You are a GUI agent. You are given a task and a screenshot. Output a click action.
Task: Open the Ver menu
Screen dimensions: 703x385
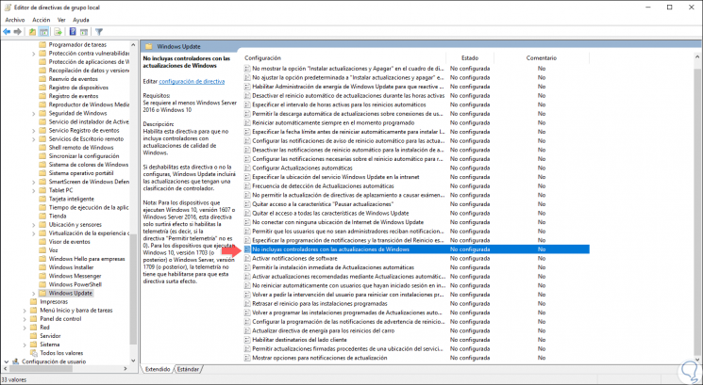coord(61,20)
